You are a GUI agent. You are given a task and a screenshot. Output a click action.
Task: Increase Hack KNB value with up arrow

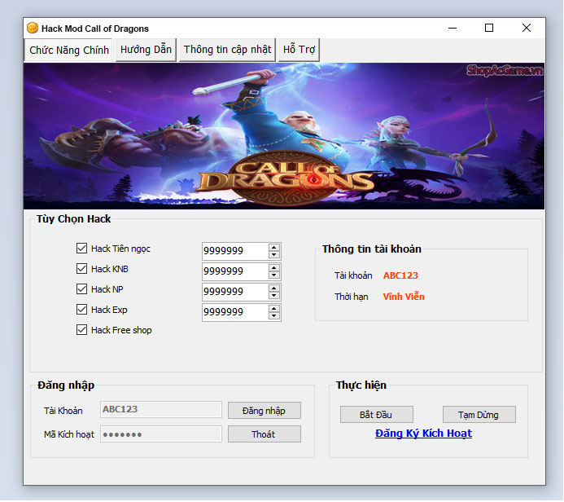point(274,267)
